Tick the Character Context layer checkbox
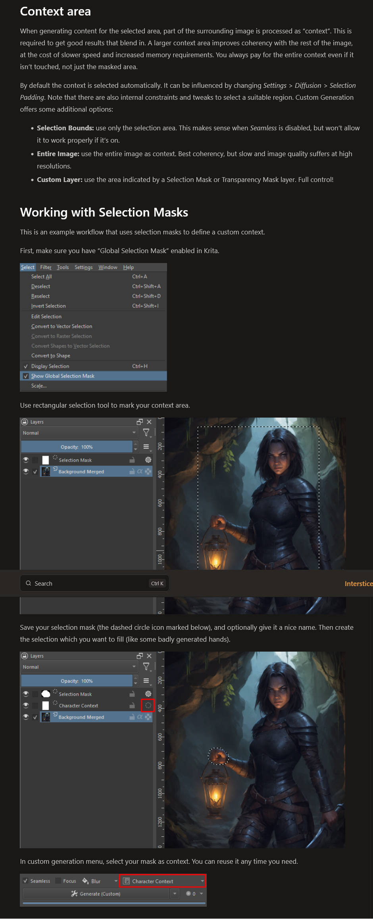This screenshot has width=373, height=919. point(35,706)
